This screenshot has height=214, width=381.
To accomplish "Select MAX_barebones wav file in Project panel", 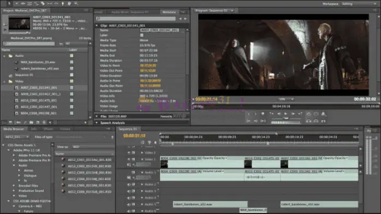I will 38,62.
